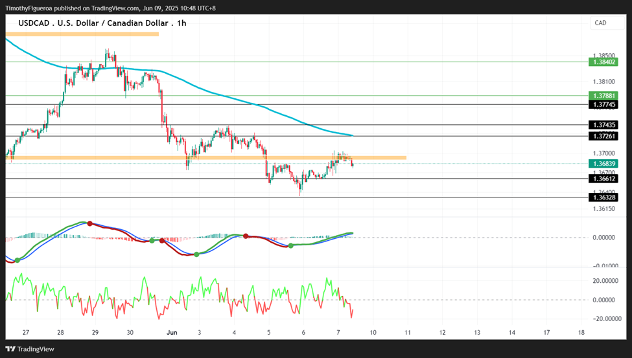Click the 1.37435 level label
The height and width of the screenshot is (358, 632).
(603, 125)
